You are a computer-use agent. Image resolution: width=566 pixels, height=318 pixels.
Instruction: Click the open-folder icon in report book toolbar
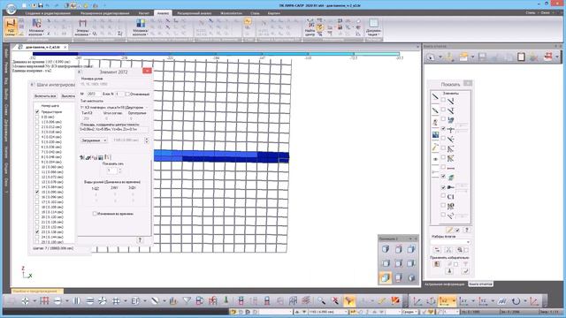[x=463, y=57]
